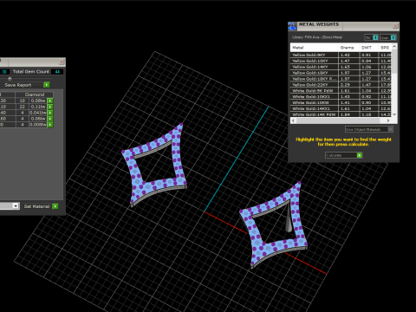Sort by the Metal column header

point(315,48)
